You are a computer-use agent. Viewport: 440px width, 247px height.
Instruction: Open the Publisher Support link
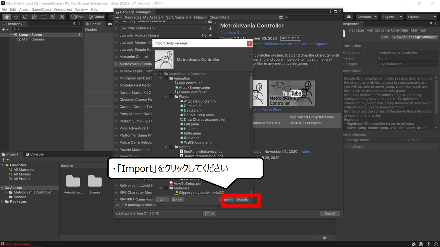point(313,44)
